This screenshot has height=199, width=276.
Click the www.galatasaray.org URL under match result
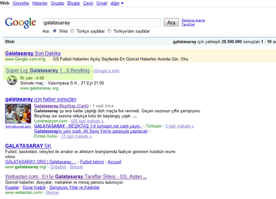click(x=39, y=88)
